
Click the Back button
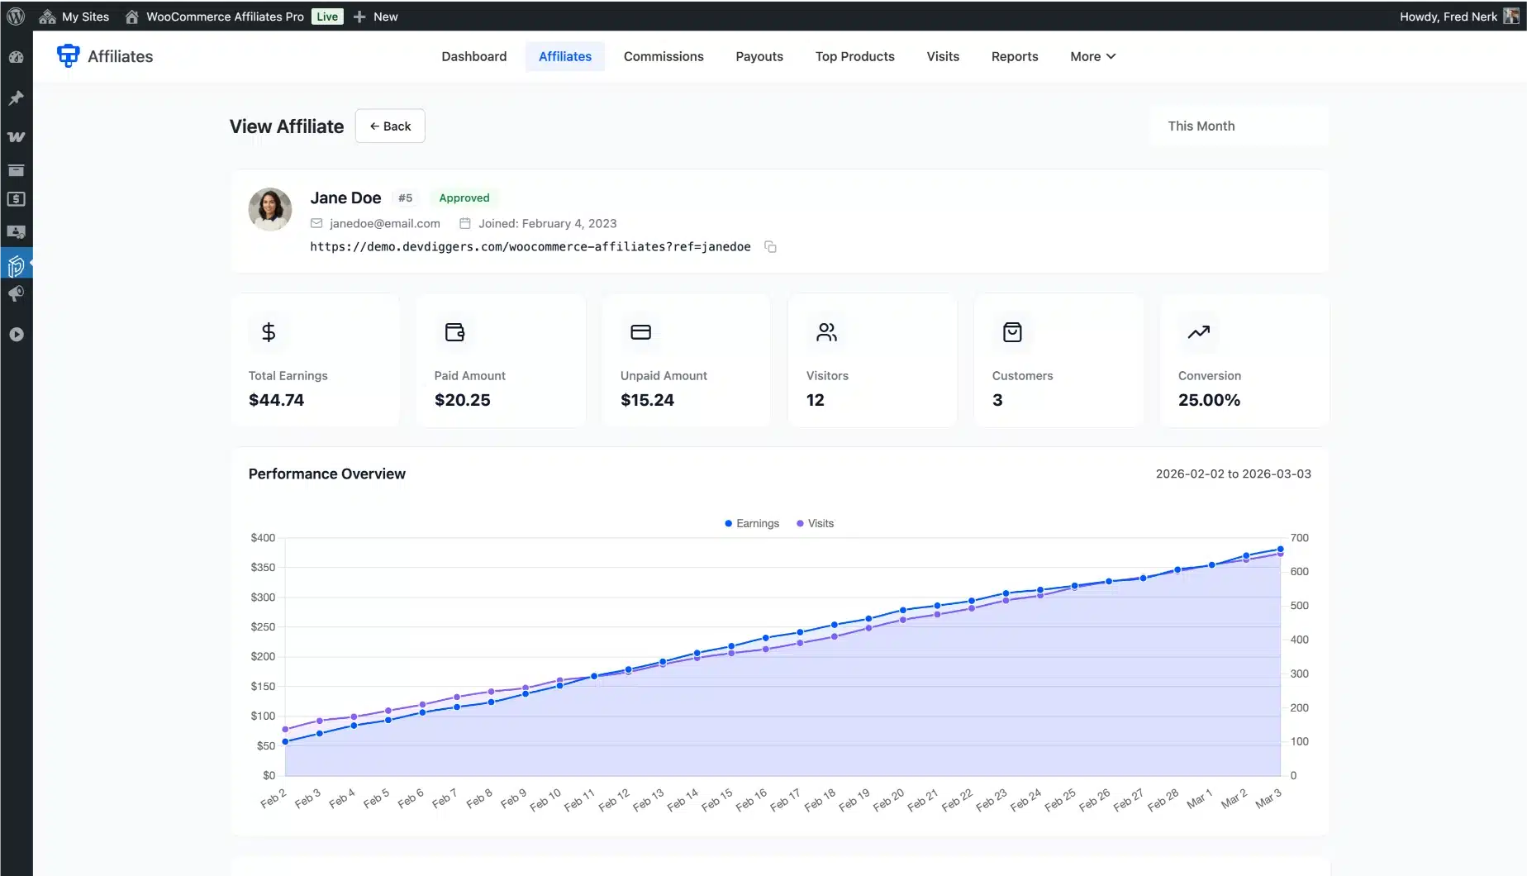point(390,126)
